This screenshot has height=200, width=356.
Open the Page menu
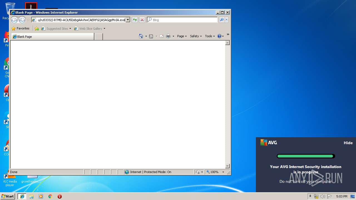[182, 36]
